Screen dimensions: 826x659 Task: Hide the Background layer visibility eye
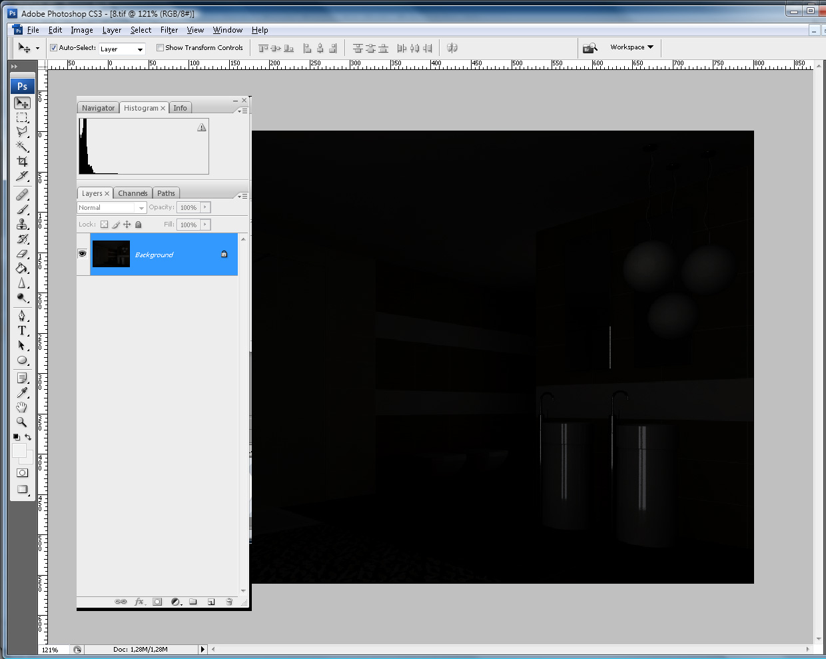(x=83, y=254)
